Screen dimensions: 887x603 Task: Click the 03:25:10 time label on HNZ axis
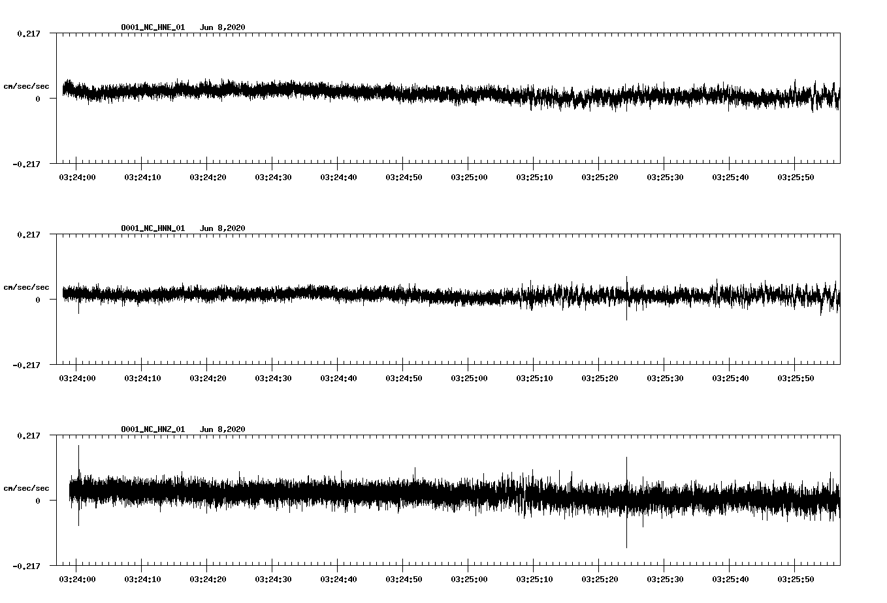pos(534,579)
